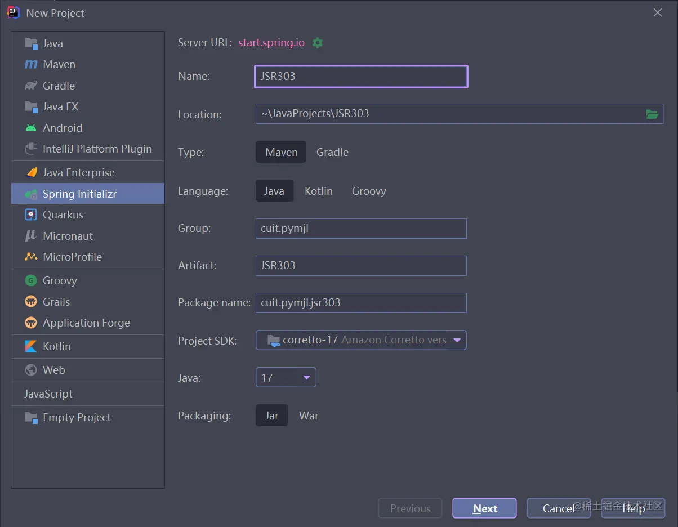This screenshot has width=678, height=527.
Task: Open server URL settings gear
Action: [318, 43]
